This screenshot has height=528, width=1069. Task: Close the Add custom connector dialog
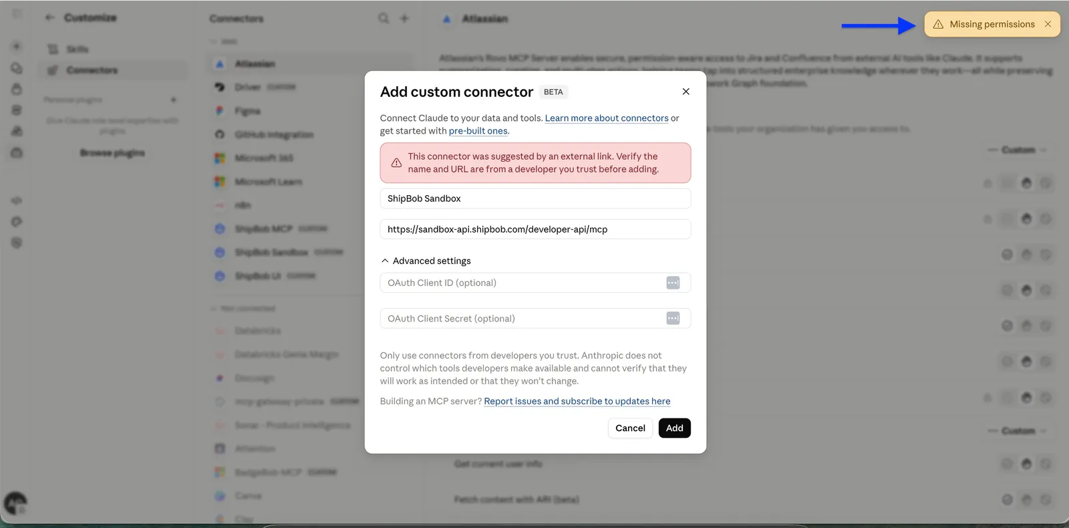coord(685,92)
